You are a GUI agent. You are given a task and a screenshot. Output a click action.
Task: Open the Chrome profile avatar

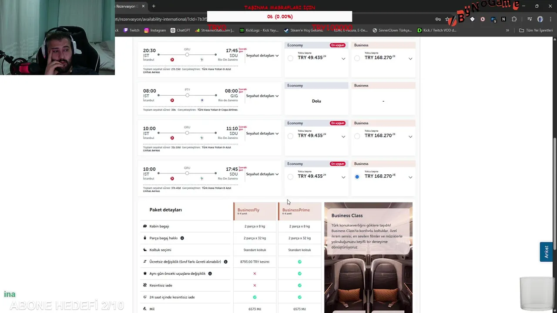(x=540, y=19)
